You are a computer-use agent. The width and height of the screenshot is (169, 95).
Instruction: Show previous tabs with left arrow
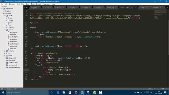coord(25,8)
